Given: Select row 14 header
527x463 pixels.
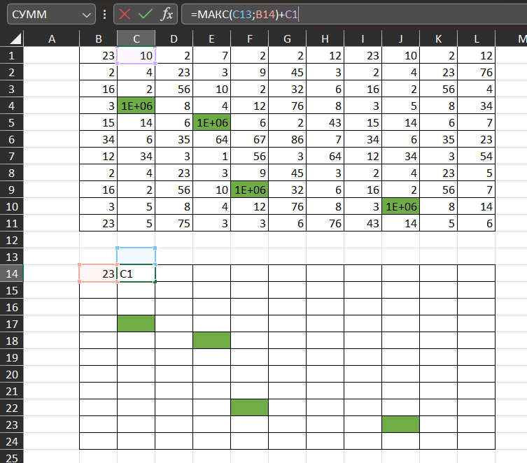Looking at the screenshot, I should coord(12,273).
